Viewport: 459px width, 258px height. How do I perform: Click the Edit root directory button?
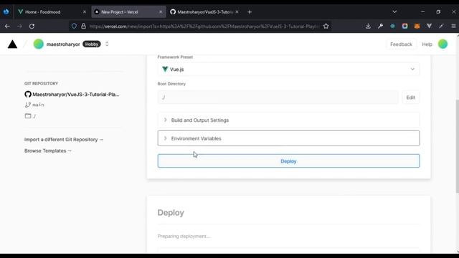pyautogui.click(x=410, y=97)
